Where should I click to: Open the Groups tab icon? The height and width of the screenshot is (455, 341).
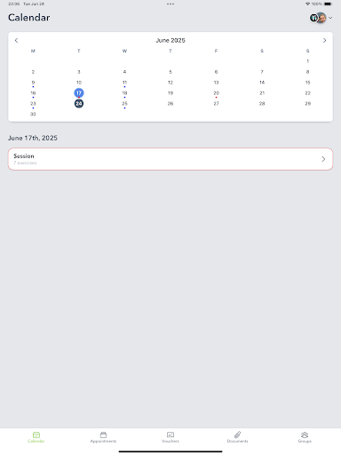coord(305,435)
